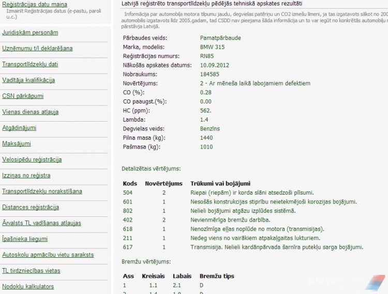Click 'Nelieli bojājumi atgāzu izplūdes sistēmā.'
388x294 pixels.
(x=243, y=211)
